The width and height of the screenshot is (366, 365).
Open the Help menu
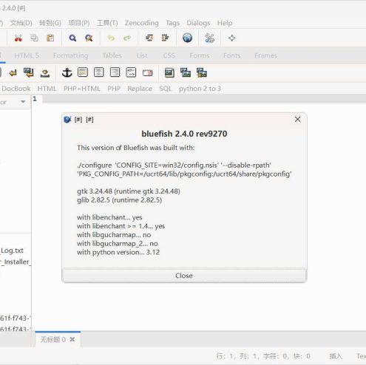[x=225, y=23]
